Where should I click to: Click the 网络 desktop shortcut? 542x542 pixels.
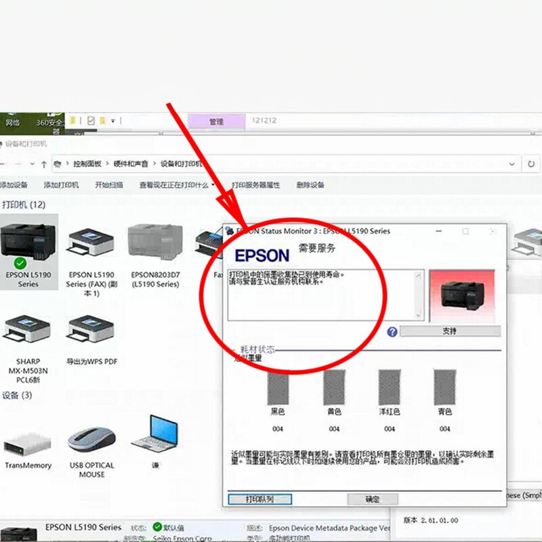tap(12, 120)
